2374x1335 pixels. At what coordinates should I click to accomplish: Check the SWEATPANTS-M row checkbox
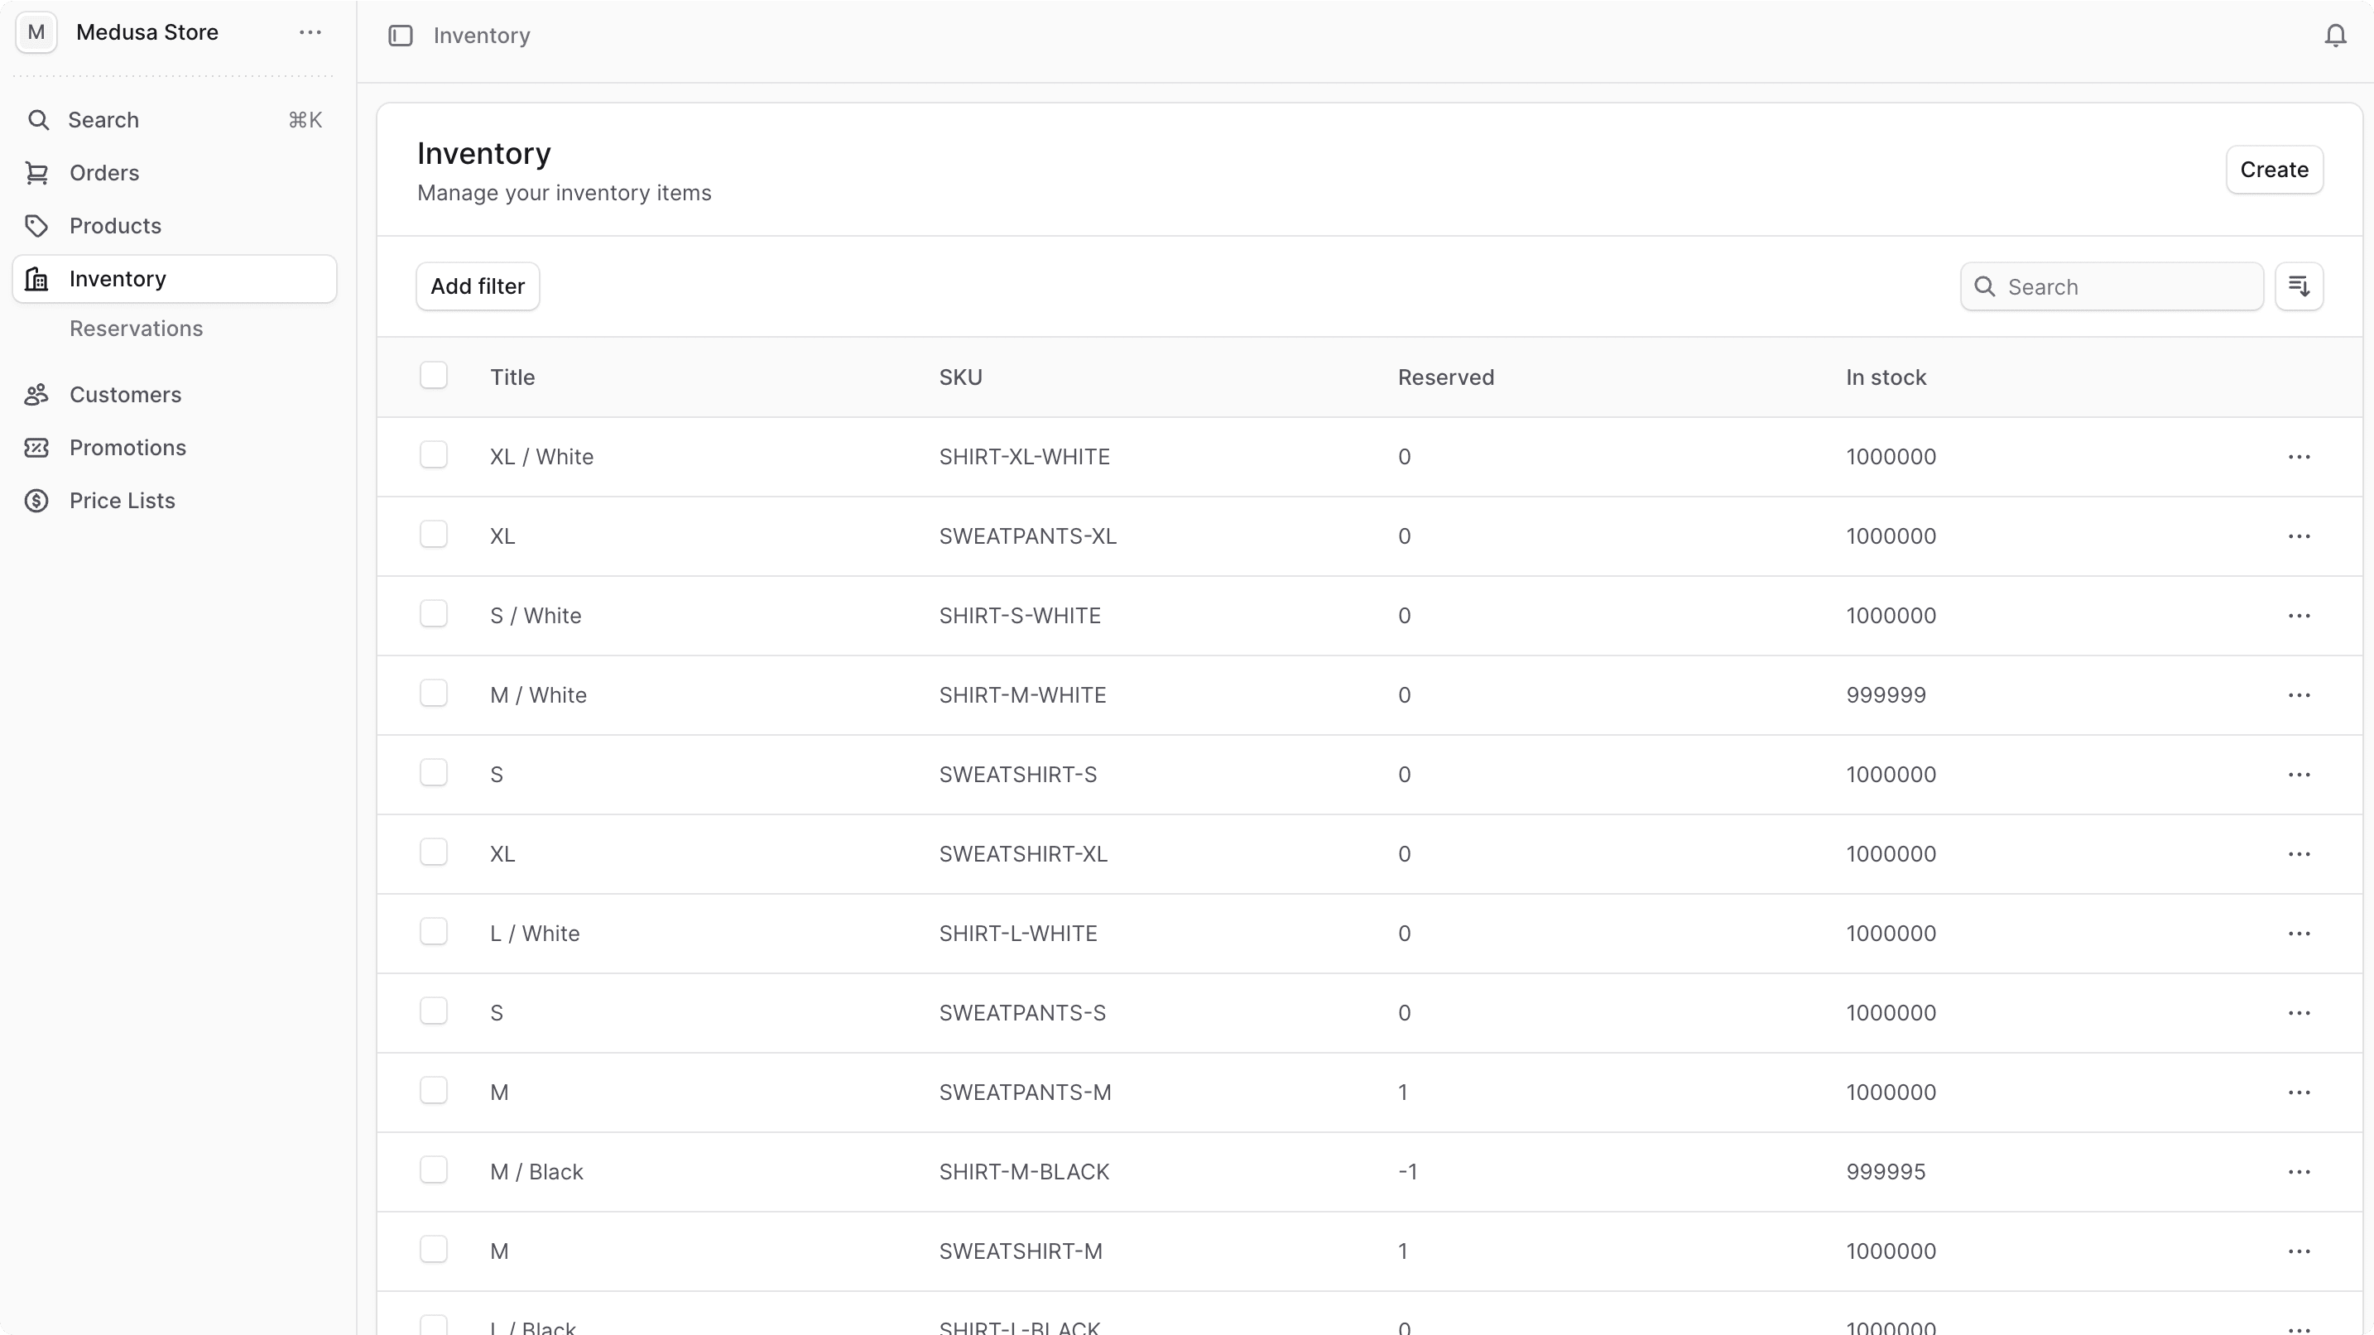433,1091
